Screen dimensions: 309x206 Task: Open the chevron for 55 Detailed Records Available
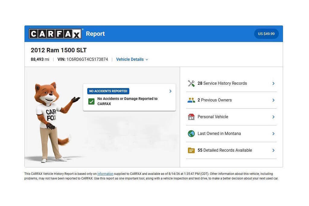click(273, 150)
